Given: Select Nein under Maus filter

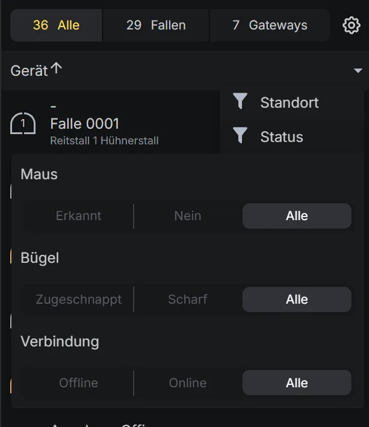Looking at the screenshot, I should coord(188,216).
